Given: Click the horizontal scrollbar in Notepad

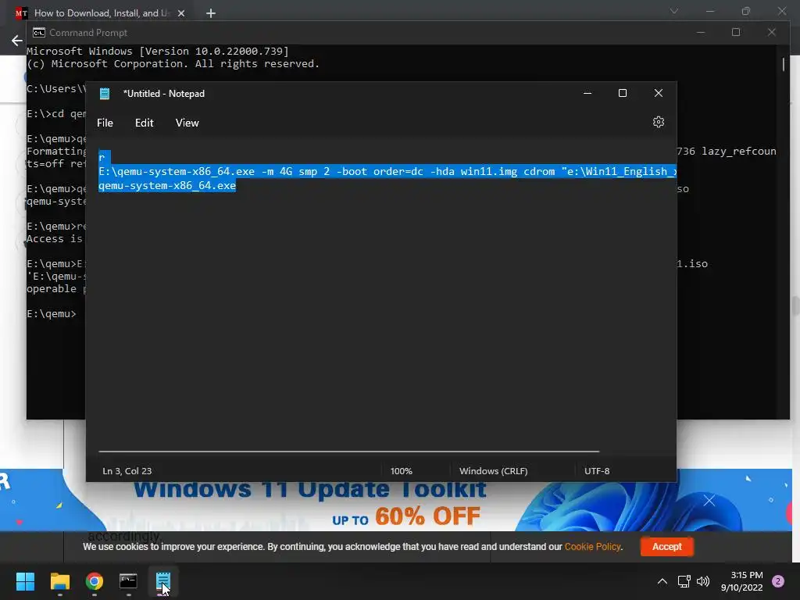Looking at the screenshot, I should pyautogui.click(x=348, y=452).
